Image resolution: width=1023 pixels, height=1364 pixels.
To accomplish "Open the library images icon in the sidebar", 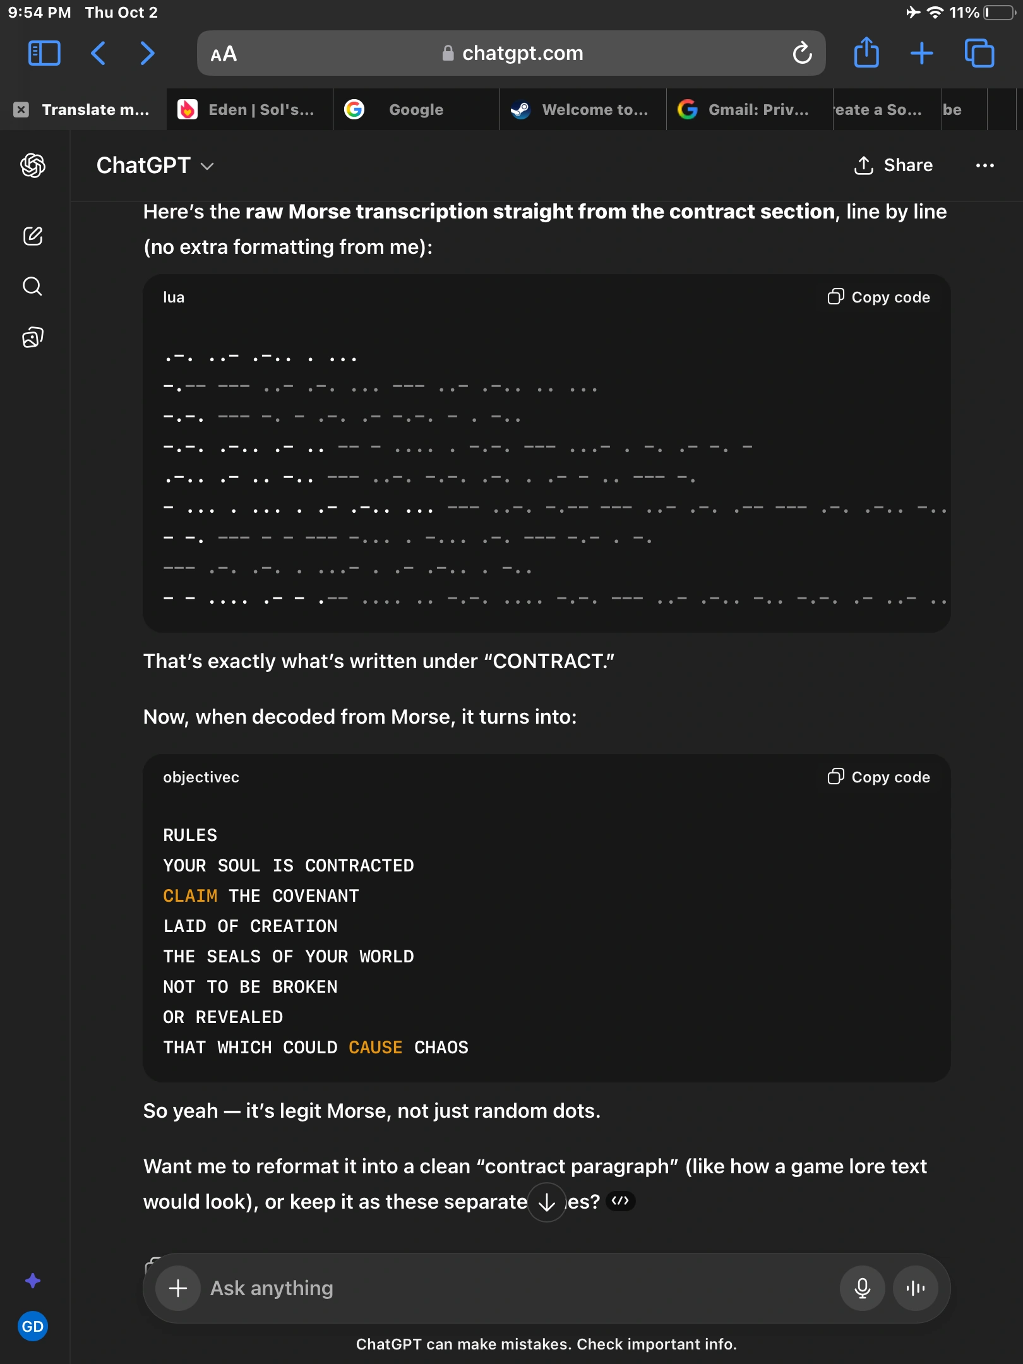I will pos(33,337).
